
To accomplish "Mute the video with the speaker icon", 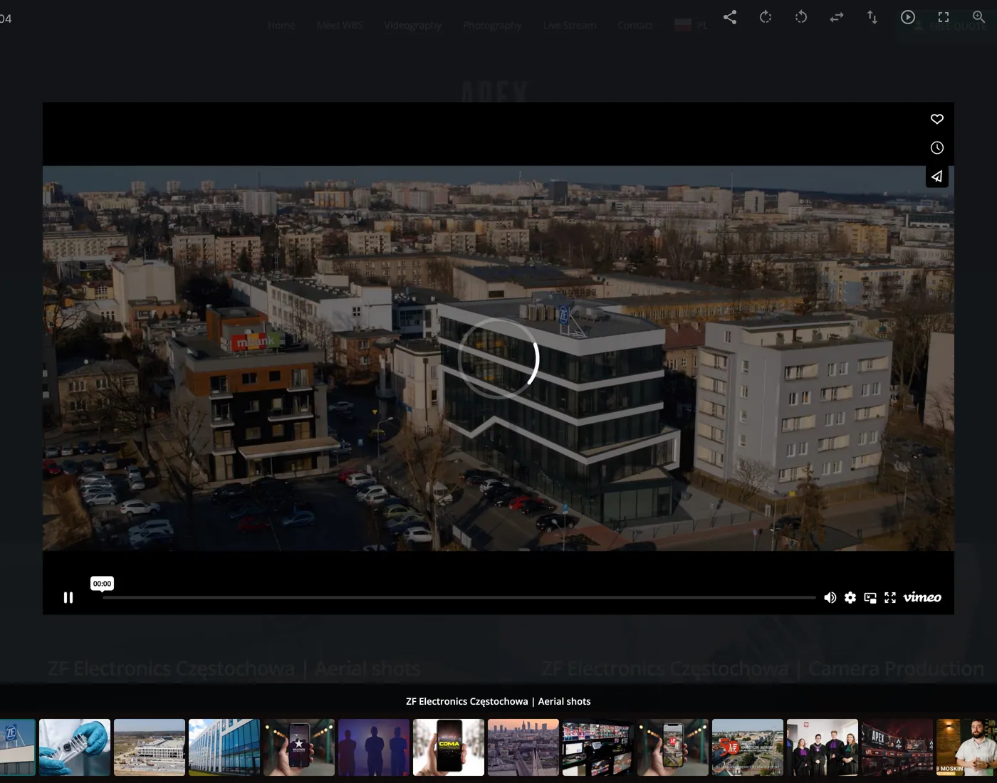I will (830, 597).
